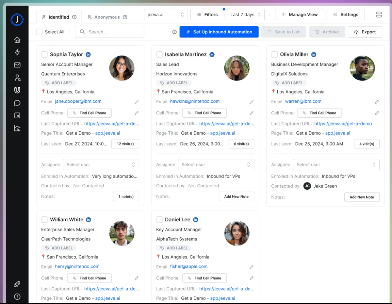Click the help question mark icon
The image size is (392, 304).
coord(17,296)
